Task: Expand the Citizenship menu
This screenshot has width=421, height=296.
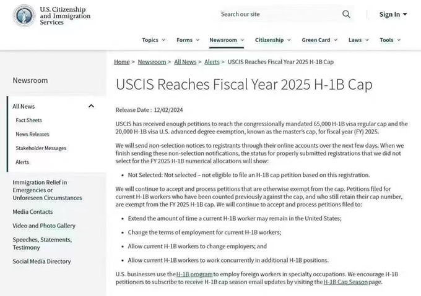Action: (273, 40)
